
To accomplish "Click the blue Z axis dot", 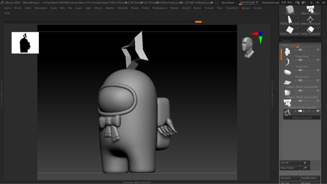I will point(260,34).
